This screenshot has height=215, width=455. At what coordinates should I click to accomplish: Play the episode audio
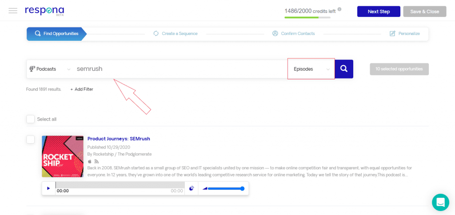[x=48, y=188]
